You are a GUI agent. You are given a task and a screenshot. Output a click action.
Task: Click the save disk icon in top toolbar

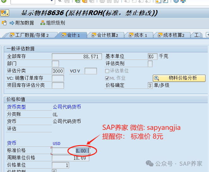coord(67,1)
